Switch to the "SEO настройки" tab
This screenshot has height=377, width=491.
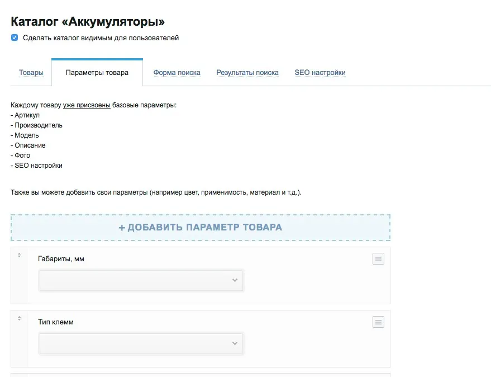click(x=320, y=72)
